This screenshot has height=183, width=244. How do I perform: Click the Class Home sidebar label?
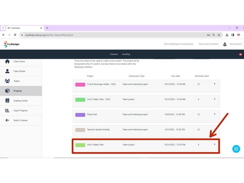[19, 61]
